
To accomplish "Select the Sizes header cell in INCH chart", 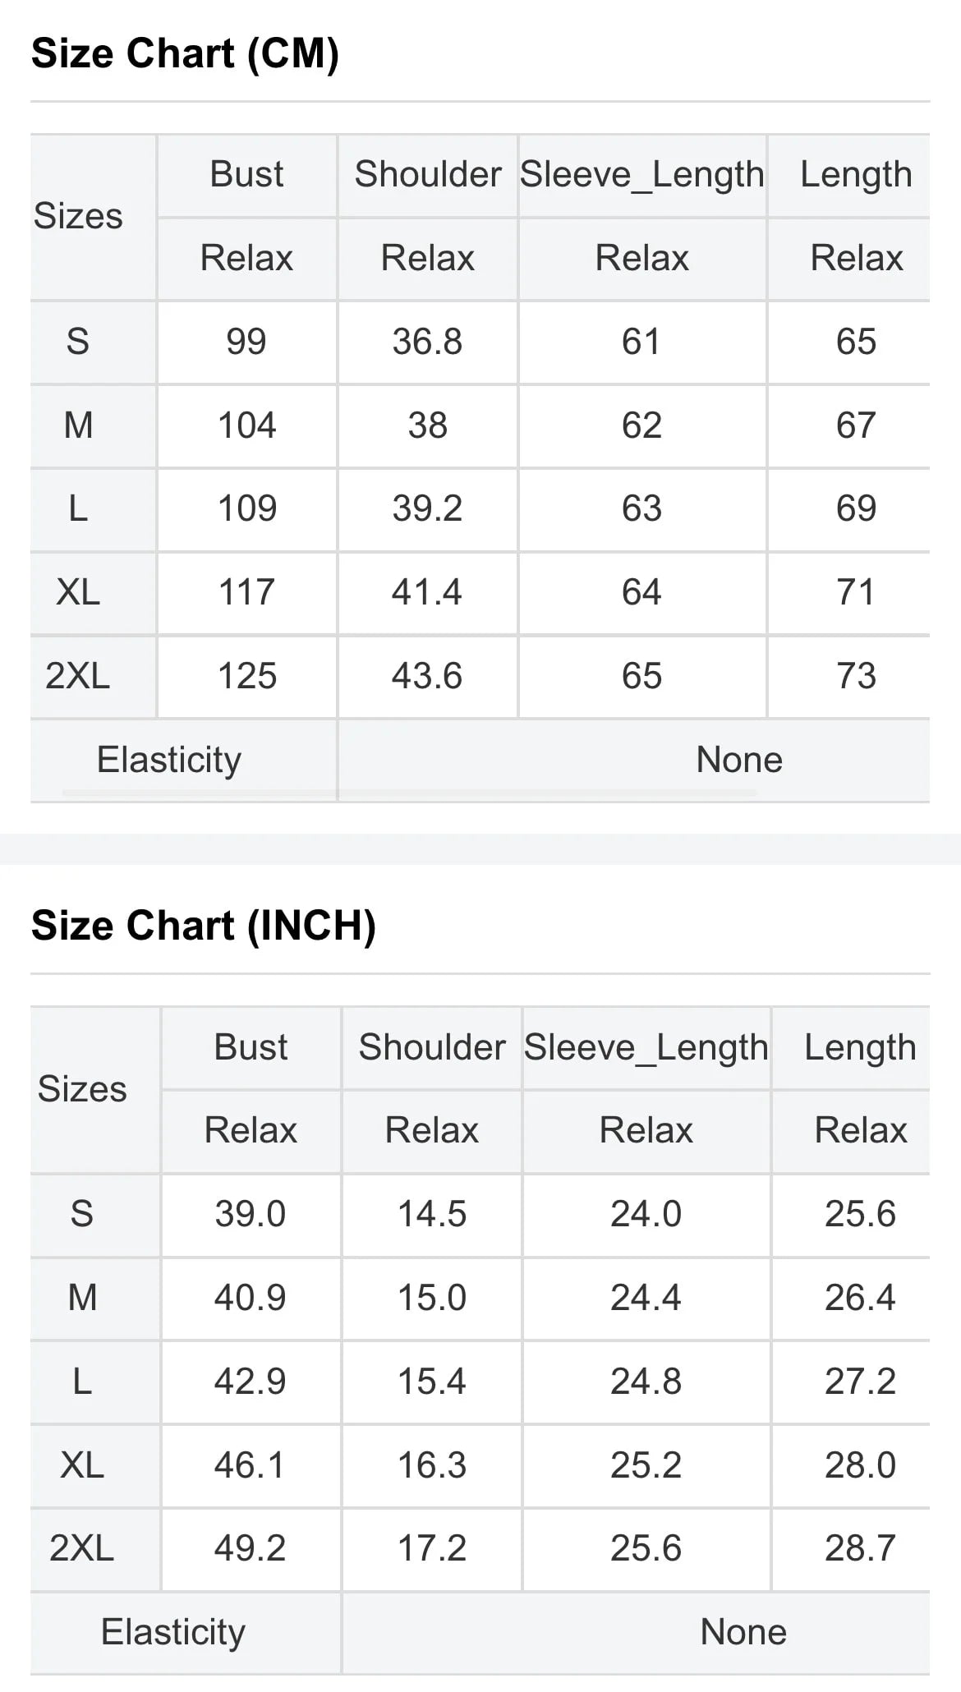I will pyautogui.click(x=82, y=1089).
